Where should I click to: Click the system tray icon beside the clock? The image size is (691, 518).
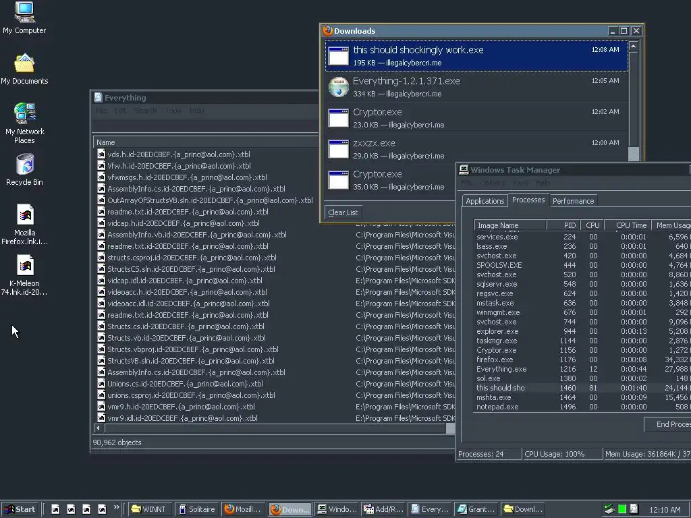click(634, 509)
